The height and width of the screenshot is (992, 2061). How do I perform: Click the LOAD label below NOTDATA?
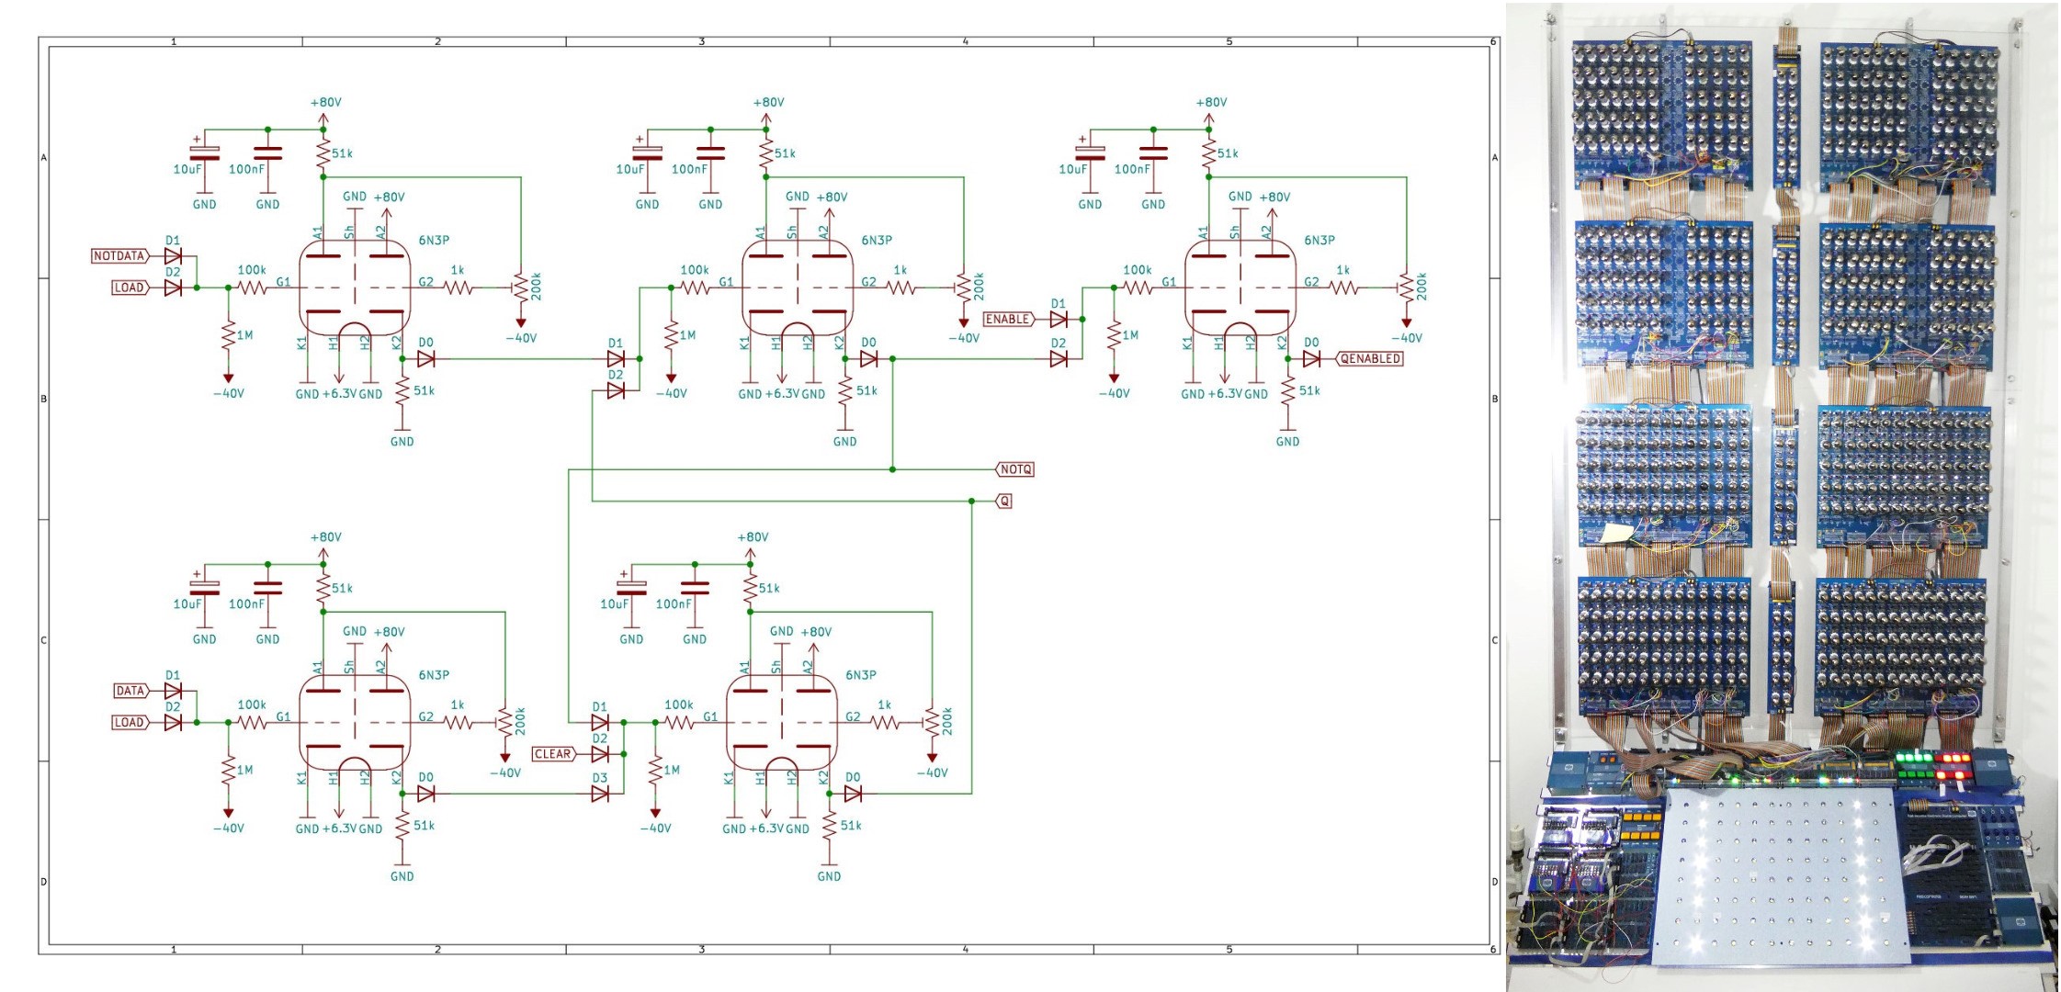point(129,287)
